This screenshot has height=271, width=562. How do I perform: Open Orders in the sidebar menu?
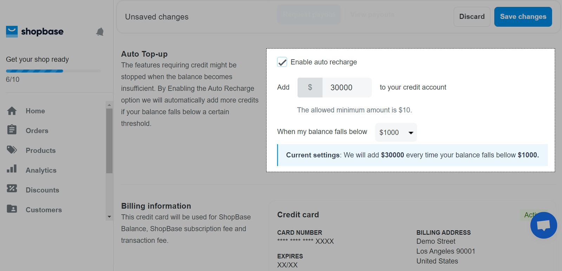point(37,131)
